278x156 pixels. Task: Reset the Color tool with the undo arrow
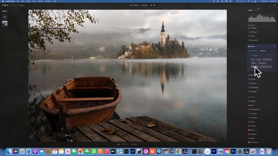point(274,46)
